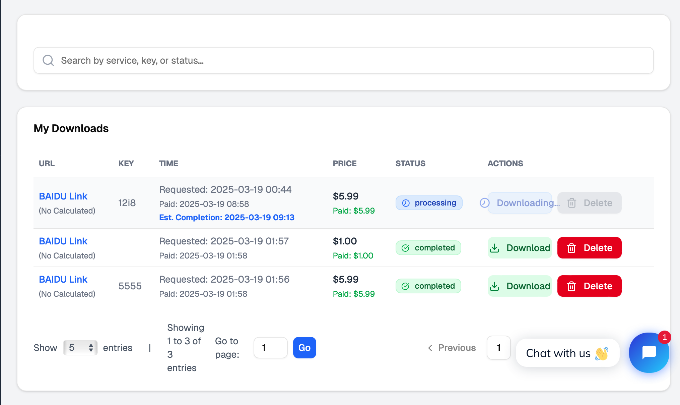Image resolution: width=680 pixels, height=405 pixels.
Task: Click the Go to page number field
Action: pos(270,348)
